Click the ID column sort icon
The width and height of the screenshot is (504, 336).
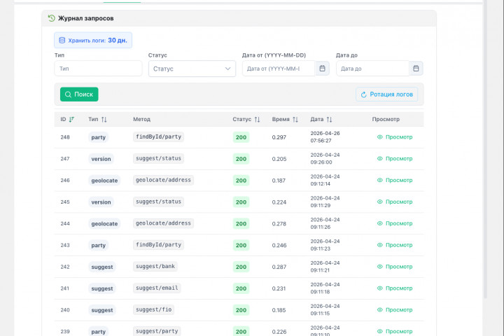tap(72, 120)
